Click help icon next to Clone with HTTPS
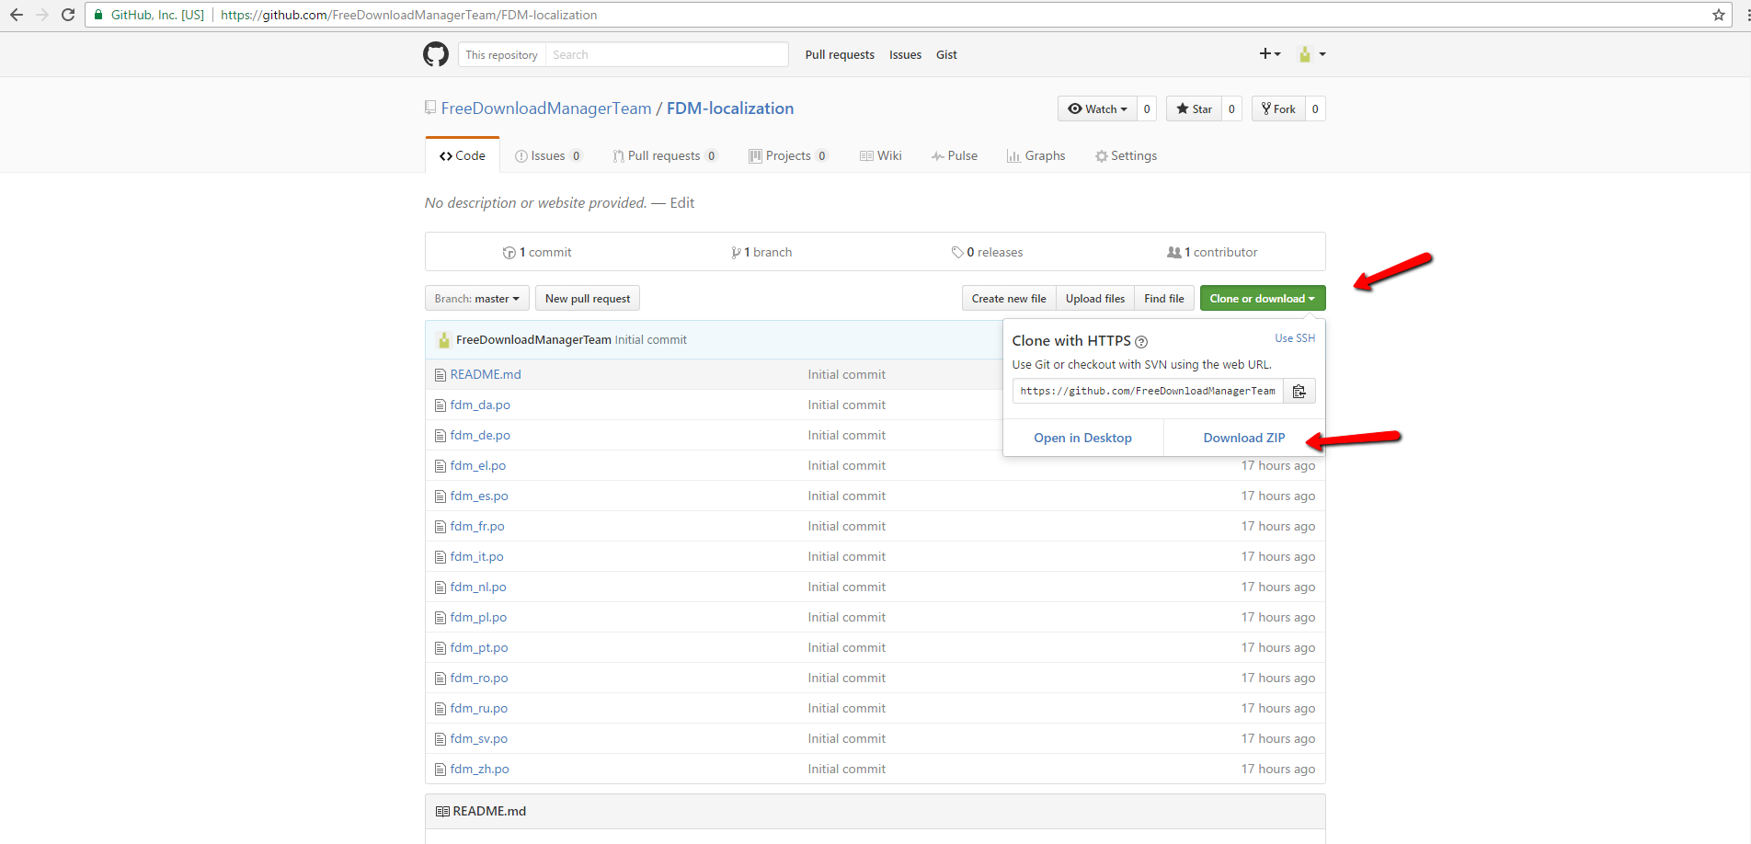Viewport: 1751px width, 844px height. [1141, 342]
